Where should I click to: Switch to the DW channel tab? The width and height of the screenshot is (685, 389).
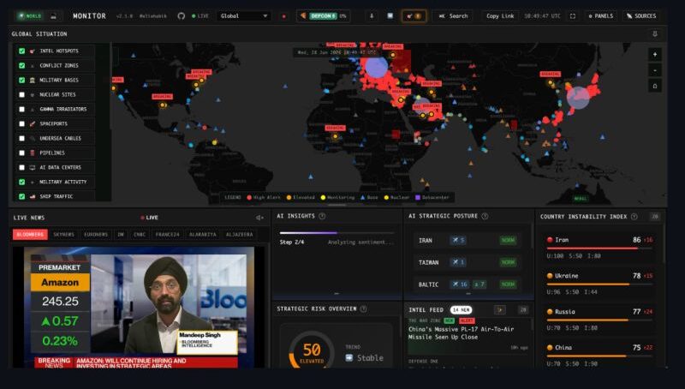tap(121, 235)
